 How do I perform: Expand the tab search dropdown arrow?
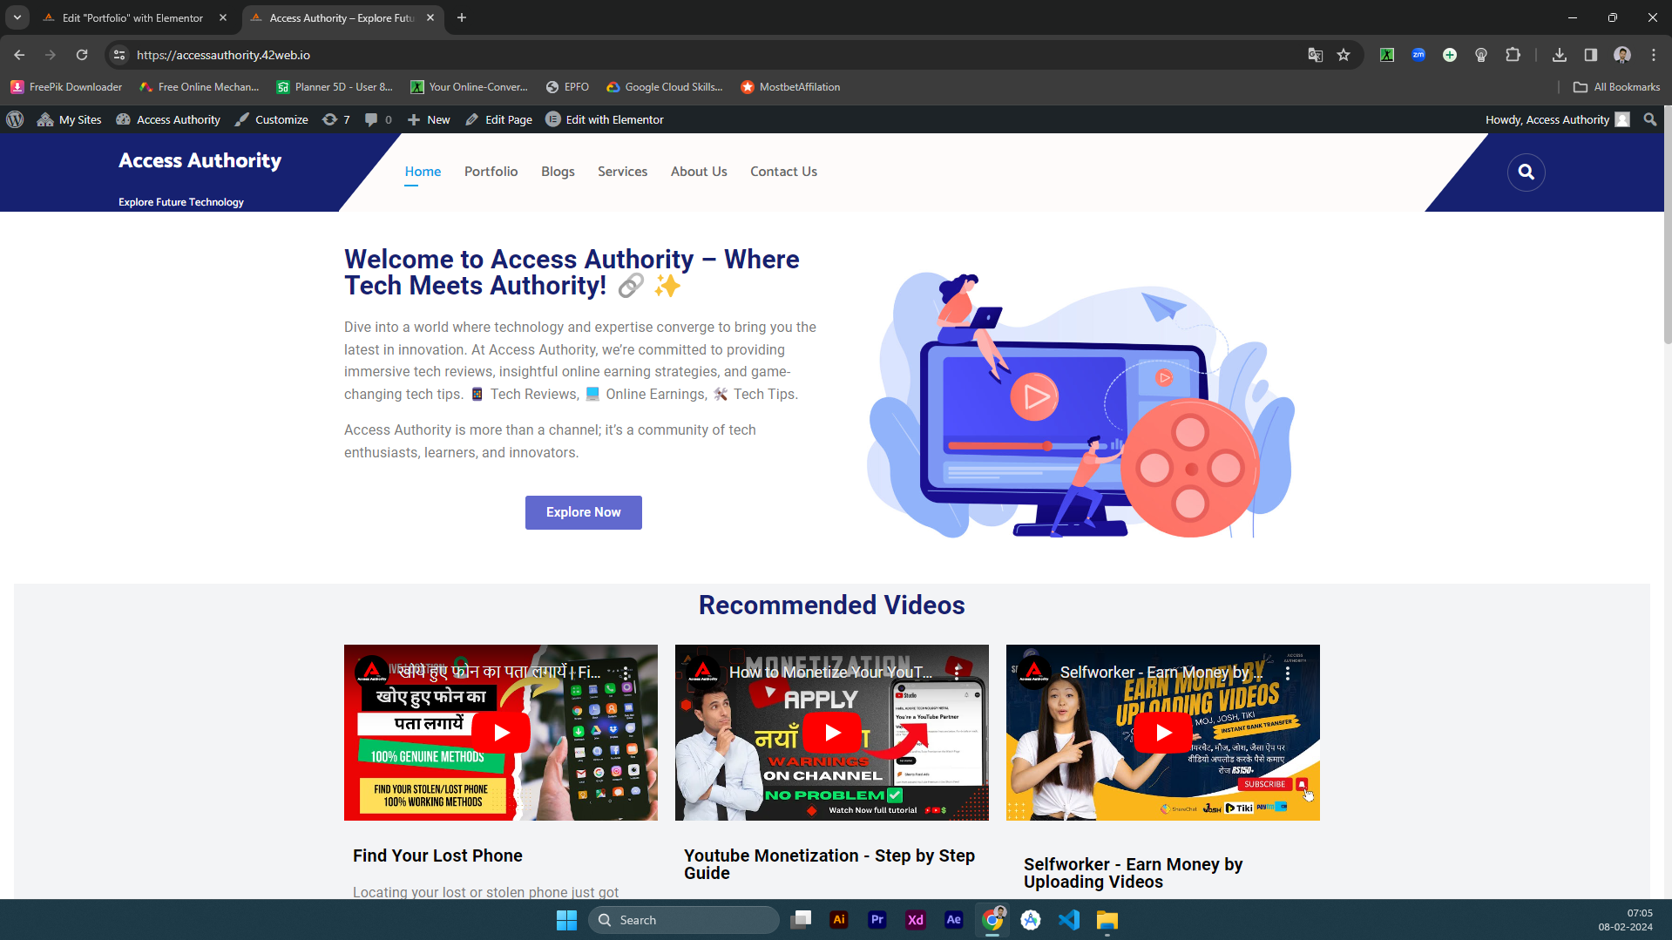pos(17,17)
